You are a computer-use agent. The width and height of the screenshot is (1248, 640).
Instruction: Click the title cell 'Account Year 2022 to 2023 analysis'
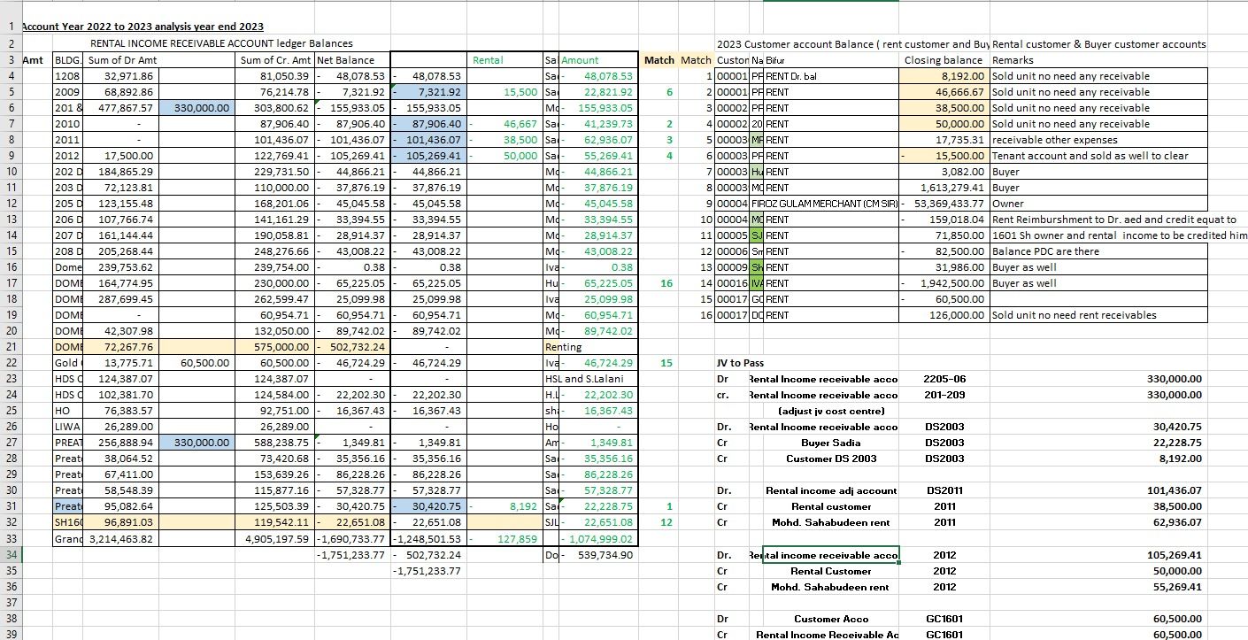click(x=142, y=27)
